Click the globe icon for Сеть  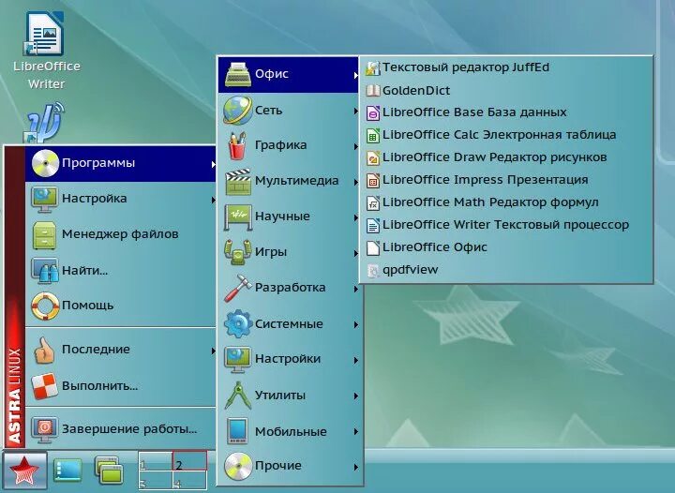(237, 111)
